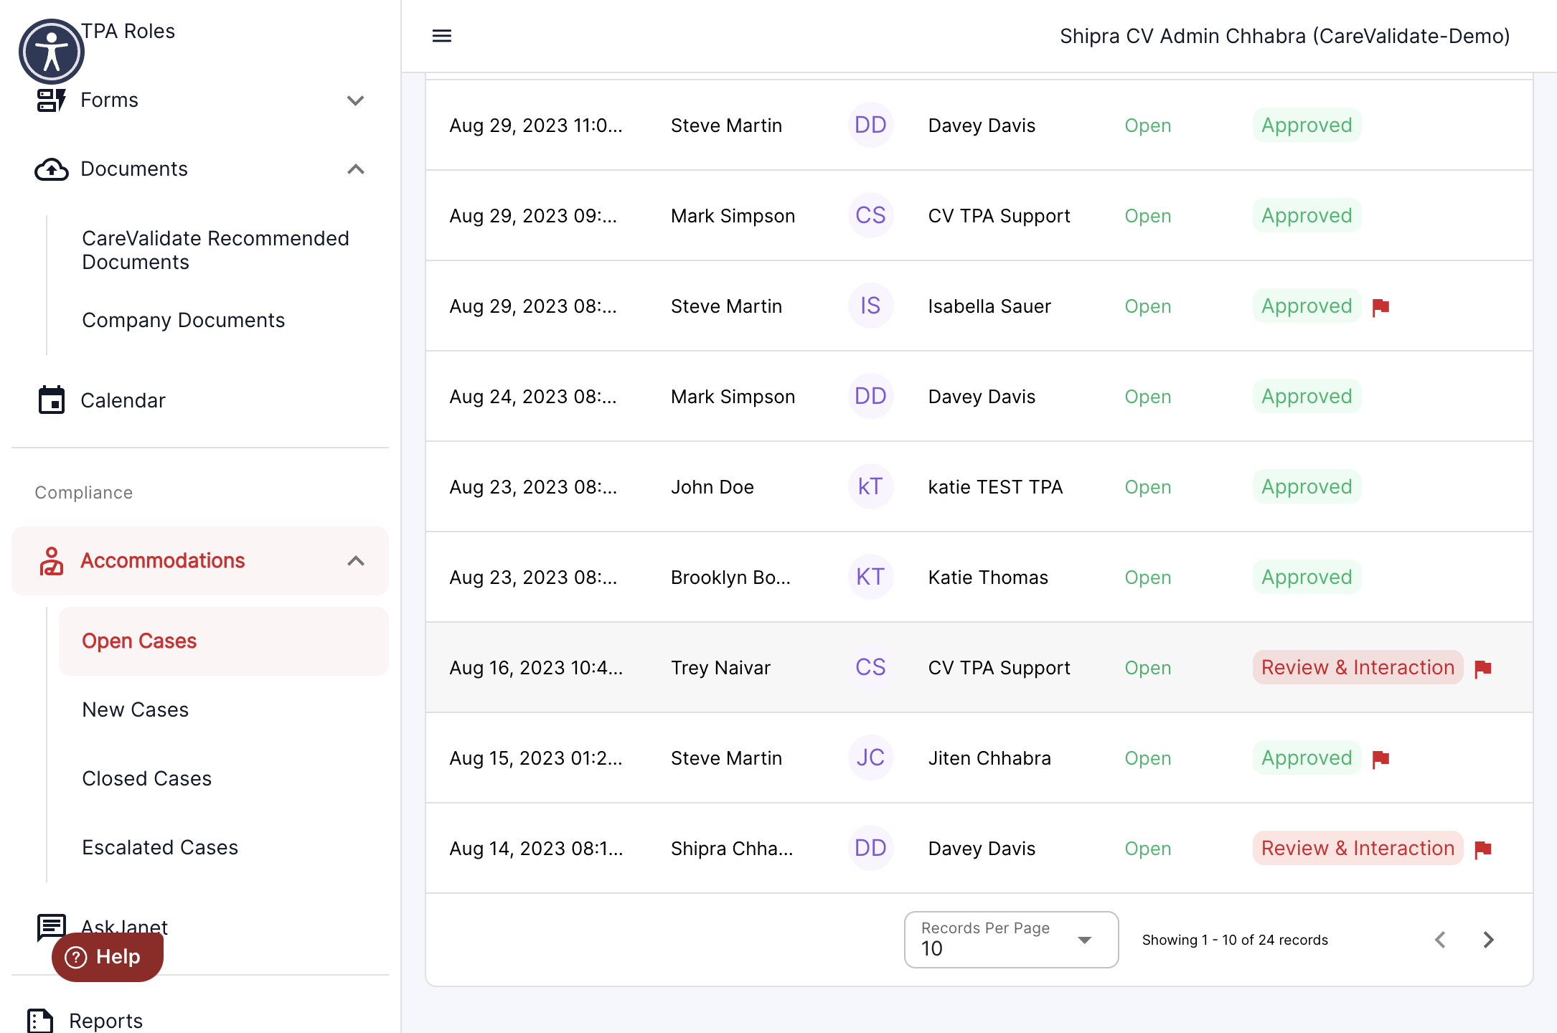Click Review & Interaction badge for Shipra Chha...
The image size is (1557, 1033).
click(x=1358, y=849)
